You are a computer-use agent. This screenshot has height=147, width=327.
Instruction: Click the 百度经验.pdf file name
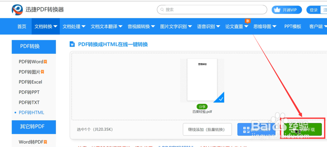click(x=202, y=112)
